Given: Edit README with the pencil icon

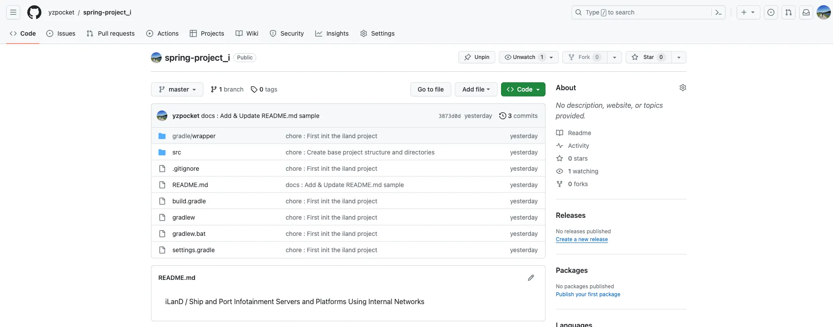Looking at the screenshot, I should point(531,278).
